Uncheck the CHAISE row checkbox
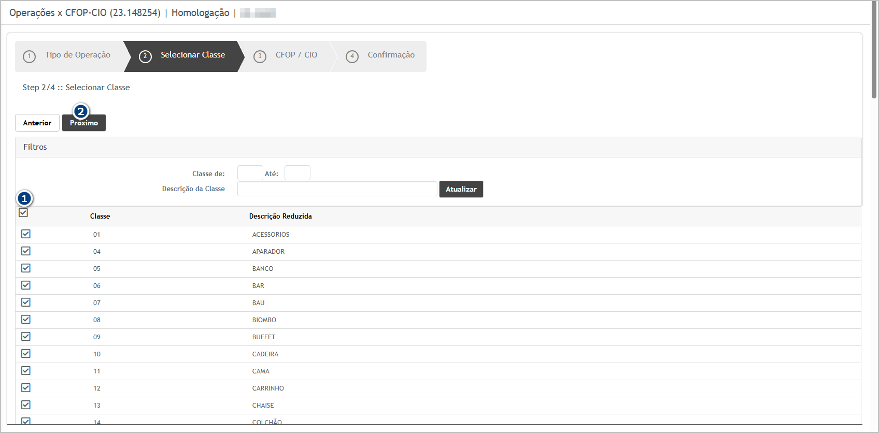Image resolution: width=879 pixels, height=433 pixels. [26, 405]
